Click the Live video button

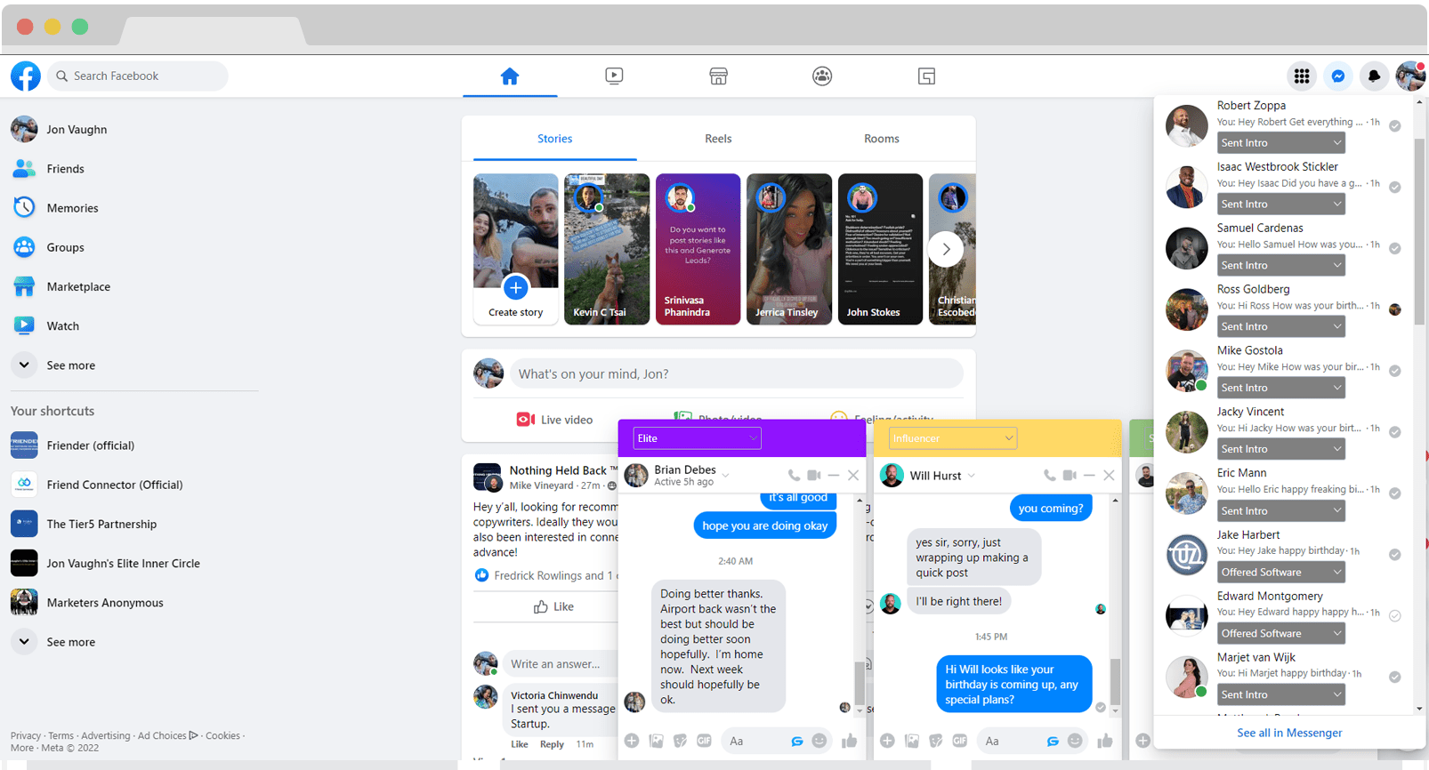(555, 420)
